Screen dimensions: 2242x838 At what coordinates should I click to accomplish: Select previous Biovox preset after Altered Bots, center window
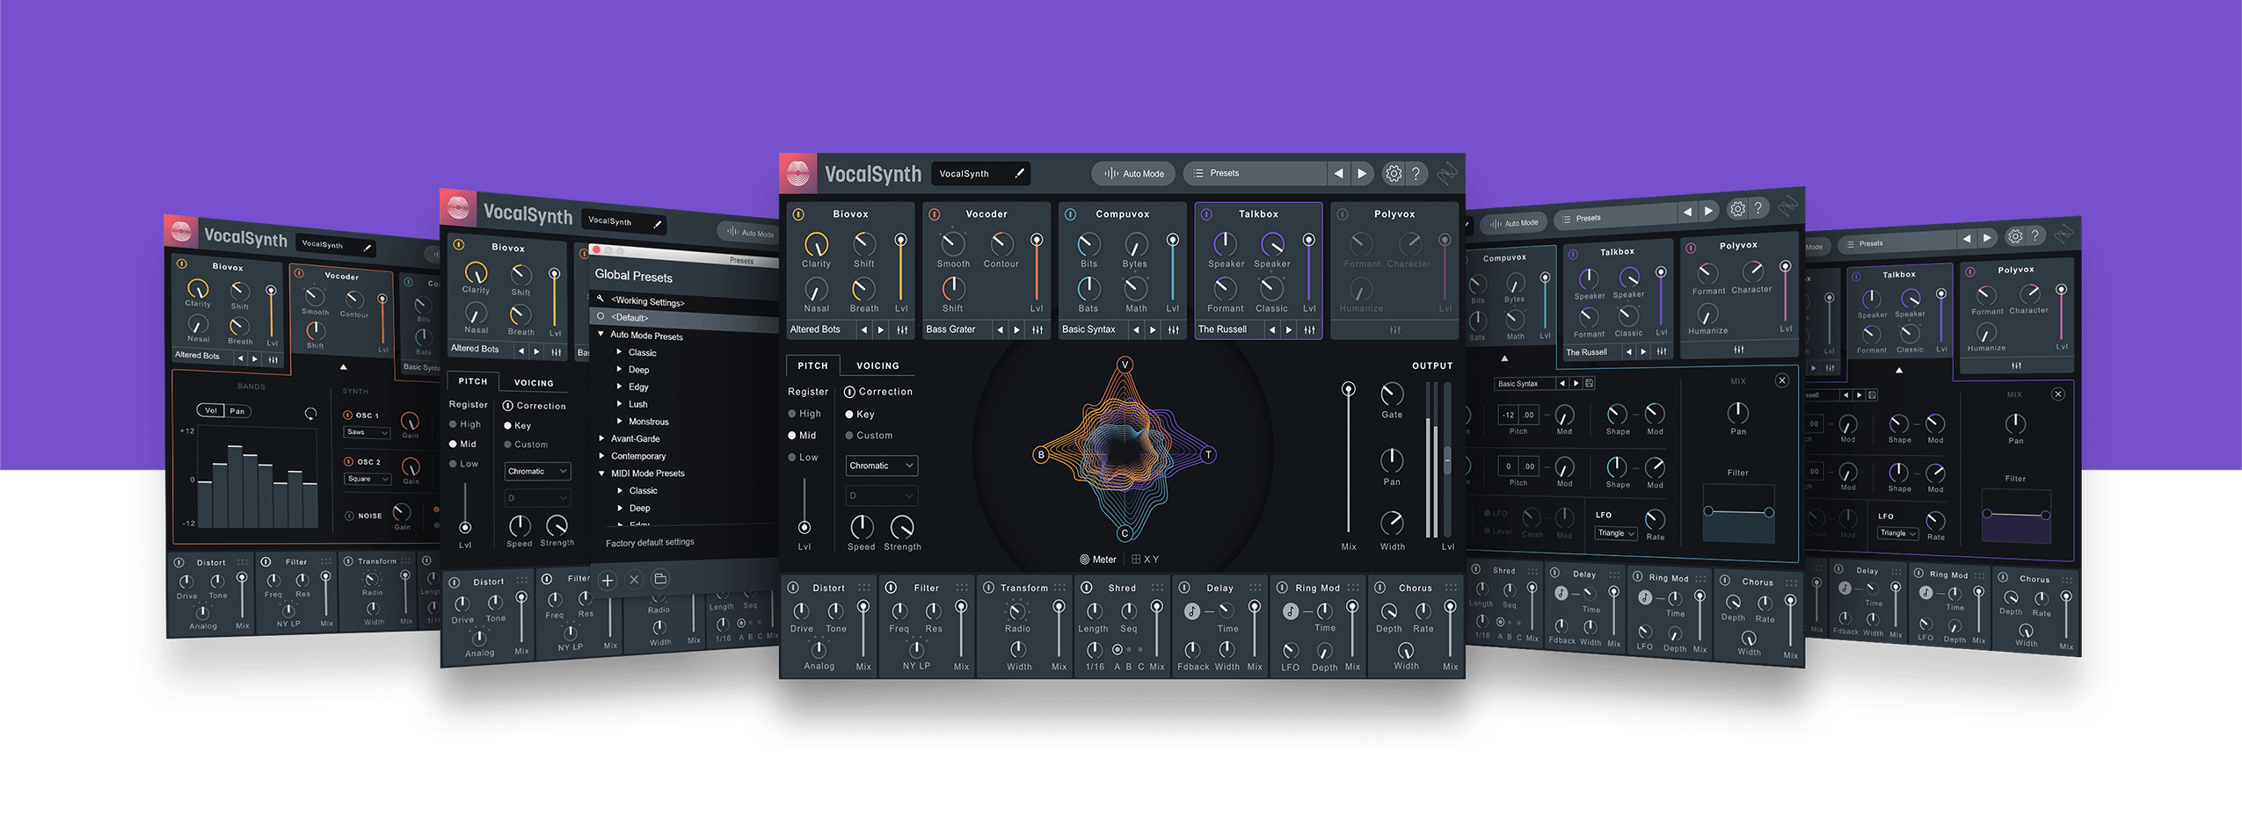click(x=864, y=329)
